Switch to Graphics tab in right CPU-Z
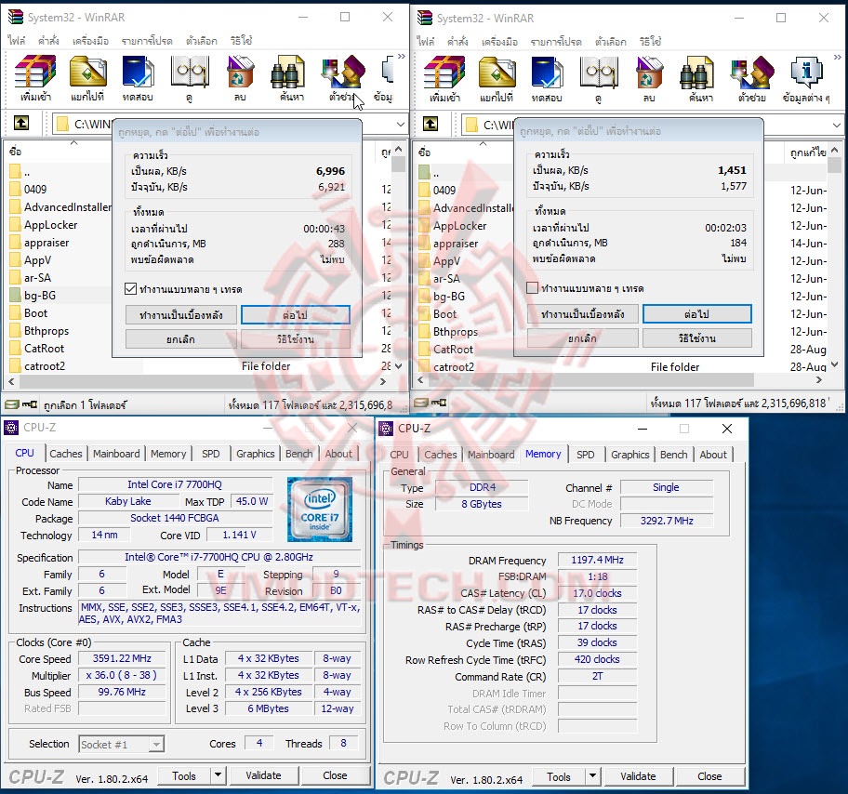This screenshot has width=848, height=794. (630, 455)
